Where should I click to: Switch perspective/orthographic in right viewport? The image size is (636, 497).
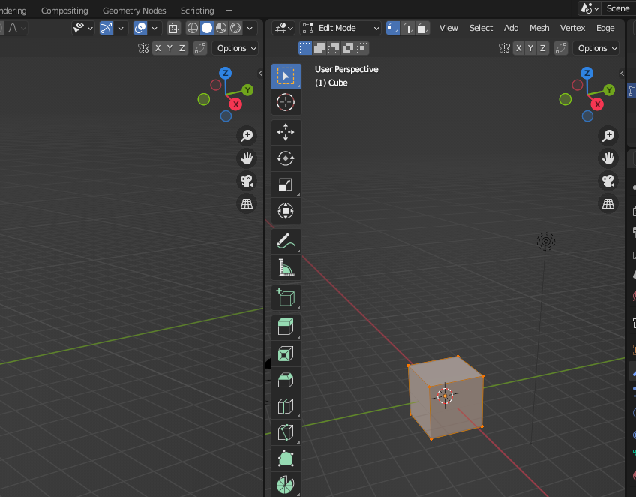coord(608,204)
